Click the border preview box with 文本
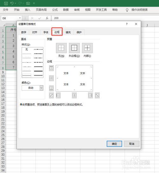Screen dimensions: 159x173 [74, 78]
